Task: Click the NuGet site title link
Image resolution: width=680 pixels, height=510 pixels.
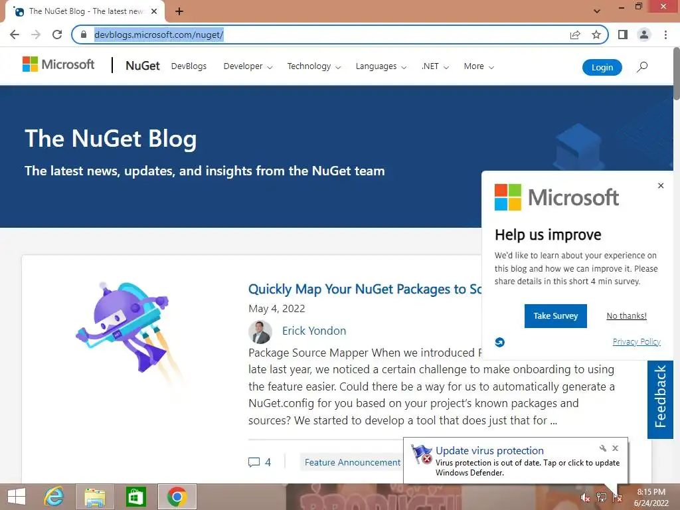Action: (143, 66)
